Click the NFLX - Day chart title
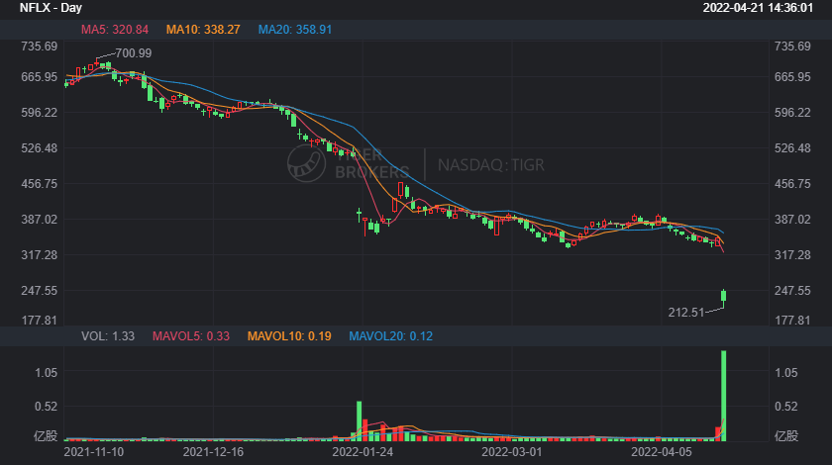The width and height of the screenshot is (832, 465). [x=51, y=8]
